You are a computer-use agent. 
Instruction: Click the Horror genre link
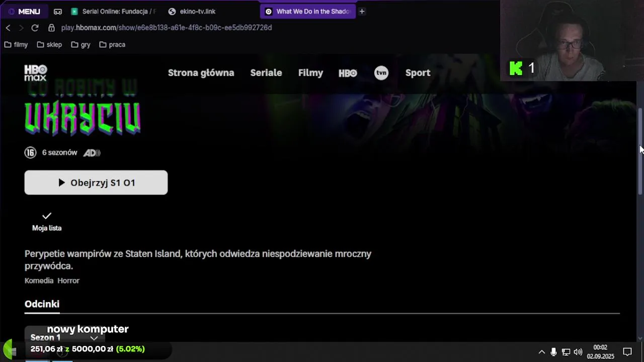click(x=68, y=281)
